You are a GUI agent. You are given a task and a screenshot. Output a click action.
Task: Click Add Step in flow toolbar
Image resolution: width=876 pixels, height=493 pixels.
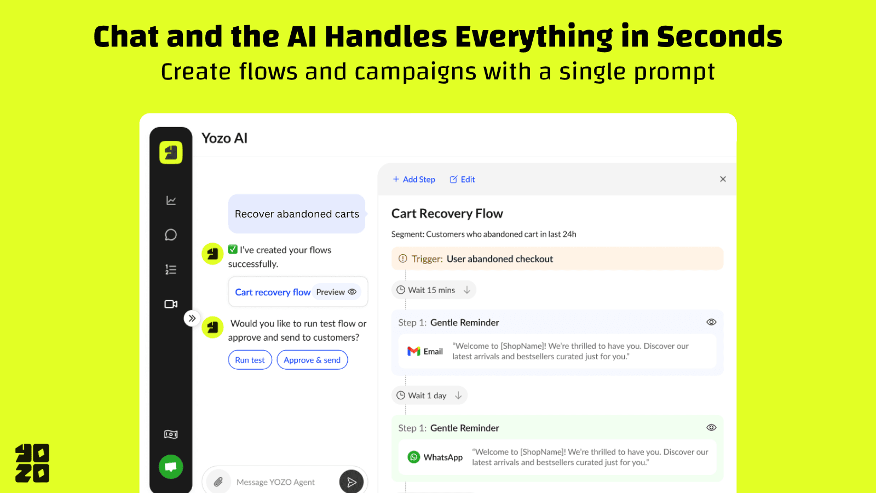(x=414, y=179)
